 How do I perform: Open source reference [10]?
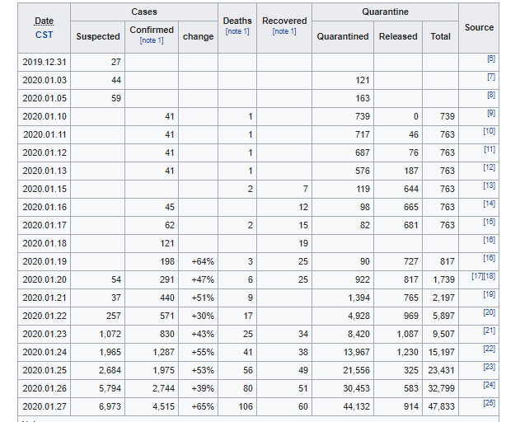490,131
